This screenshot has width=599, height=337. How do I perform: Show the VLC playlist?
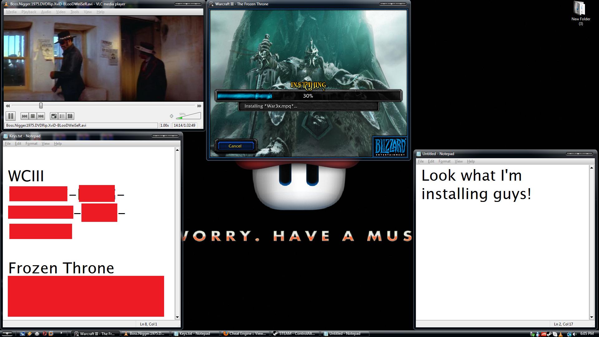62,116
